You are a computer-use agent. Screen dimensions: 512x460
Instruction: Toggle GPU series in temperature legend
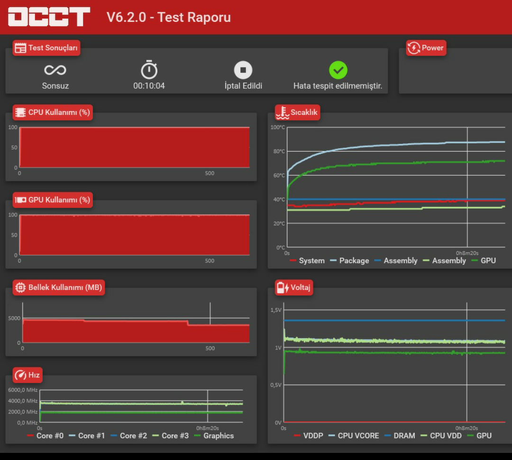coord(484,261)
